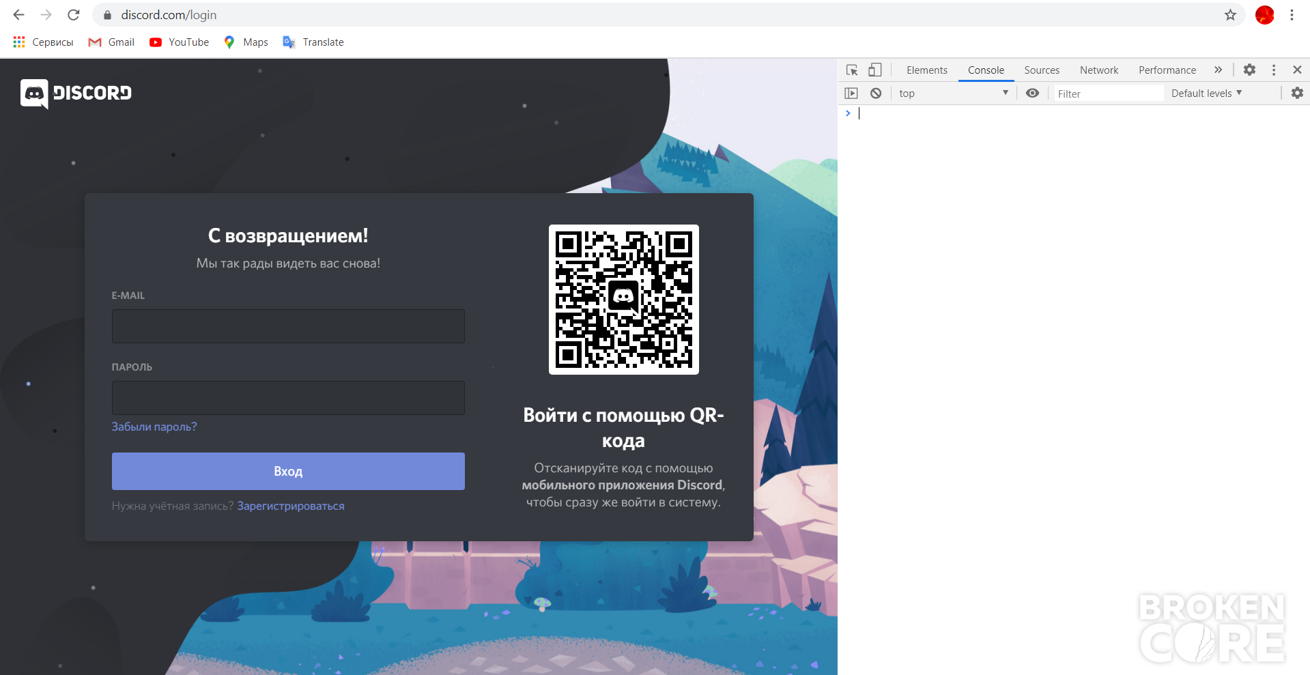Expand more DevTools tabs chevron
The width and height of the screenshot is (1310, 675).
coord(1218,70)
